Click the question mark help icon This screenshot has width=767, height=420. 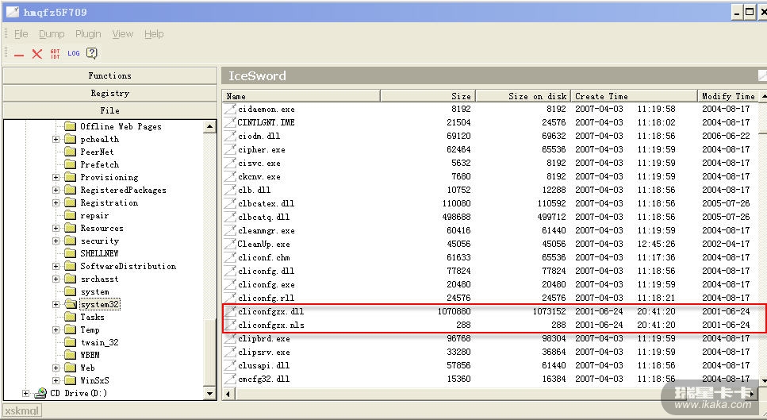click(x=92, y=54)
